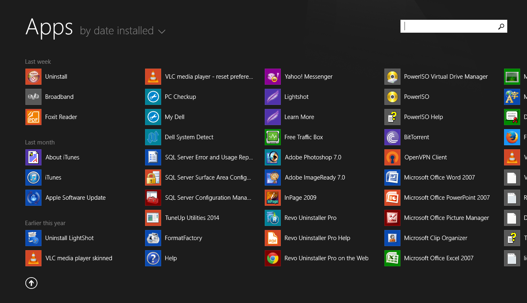The height and width of the screenshot is (303, 527).
Task: Start BitTorrent
Action: pyautogui.click(x=407, y=137)
